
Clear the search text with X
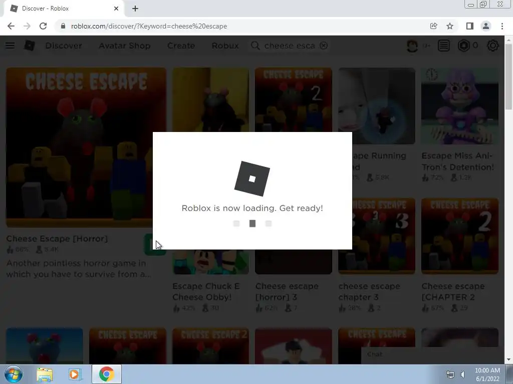point(324,45)
